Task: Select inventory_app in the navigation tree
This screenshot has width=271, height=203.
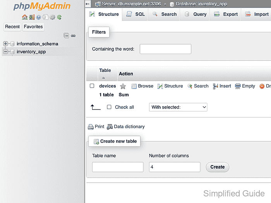Action: point(31,52)
